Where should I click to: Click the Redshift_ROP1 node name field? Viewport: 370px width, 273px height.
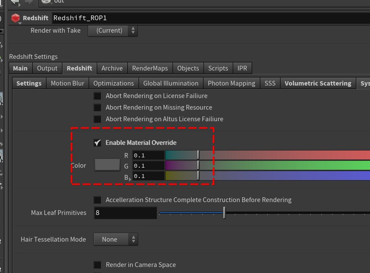tap(211, 18)
